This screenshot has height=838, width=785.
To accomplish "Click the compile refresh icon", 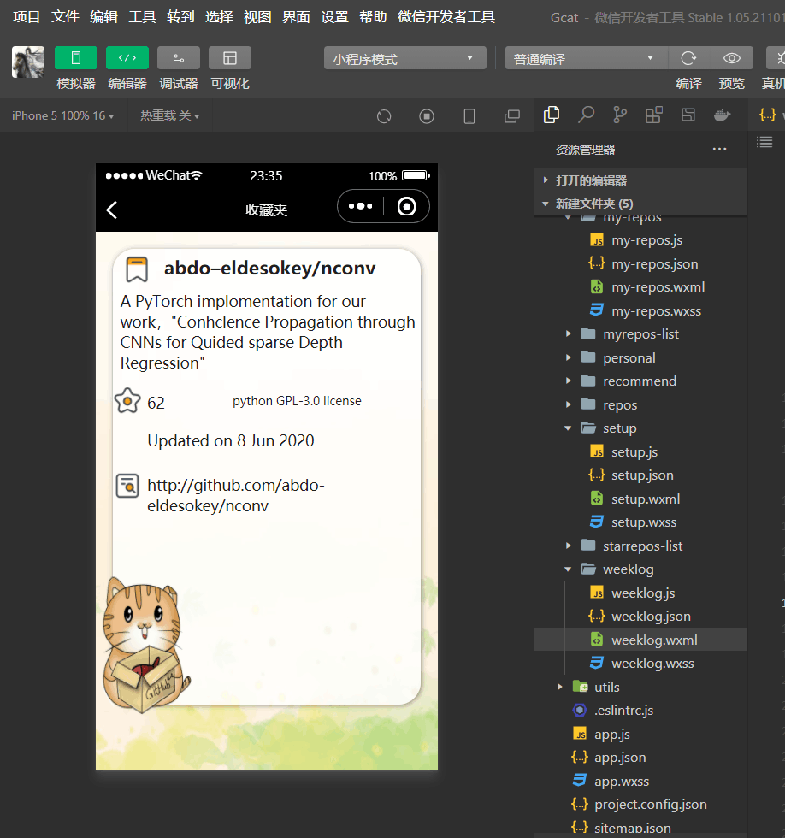I will [689, 58].
